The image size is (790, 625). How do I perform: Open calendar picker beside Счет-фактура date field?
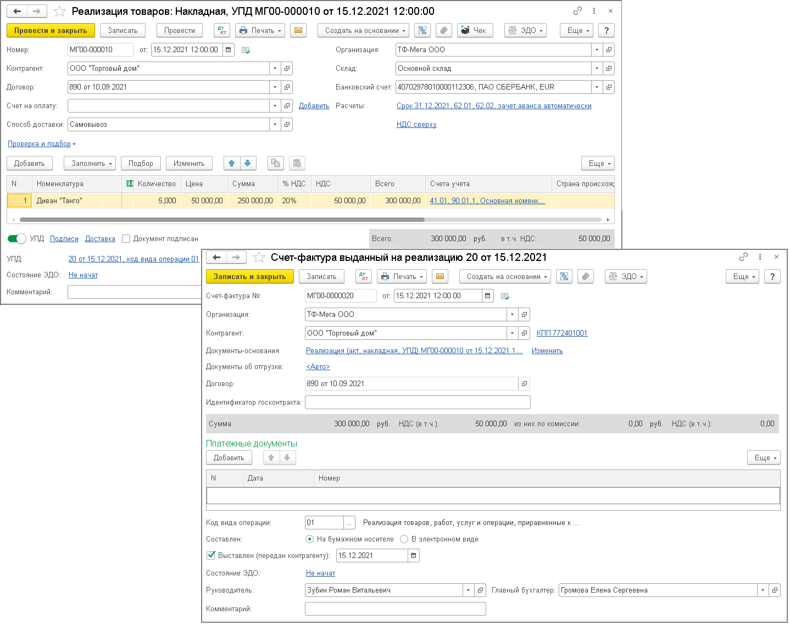coord(488,295)
